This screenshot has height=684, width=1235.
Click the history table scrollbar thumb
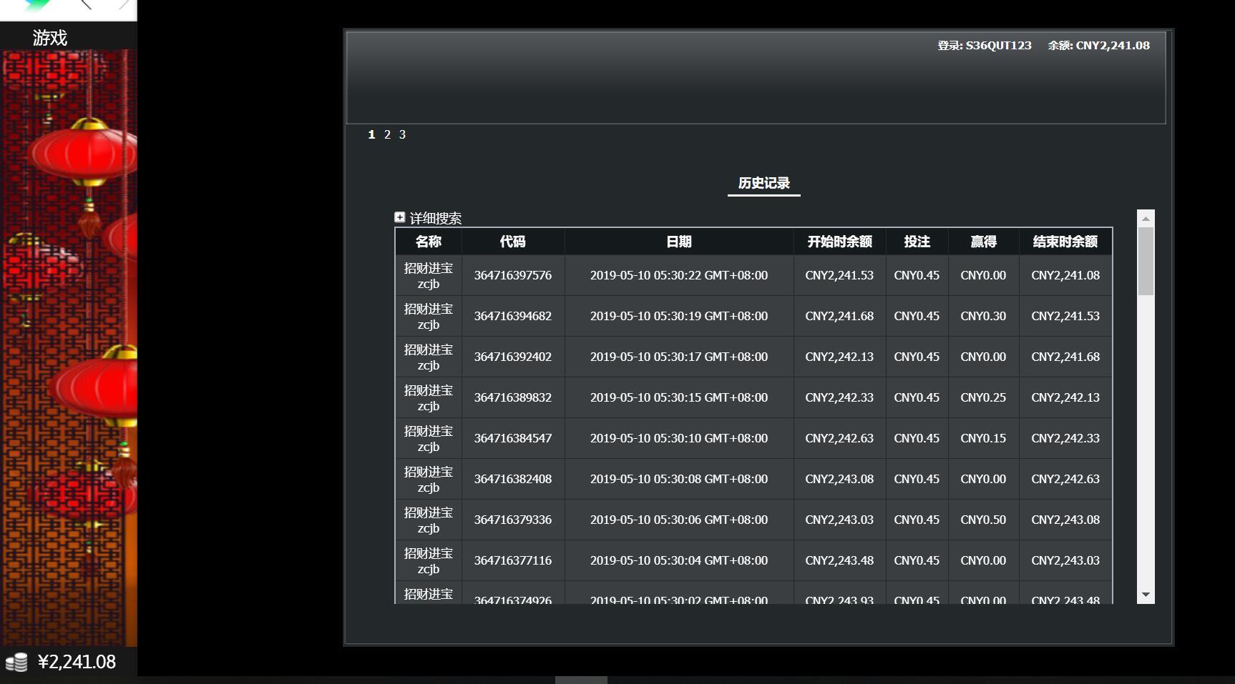click(1146, 261)
